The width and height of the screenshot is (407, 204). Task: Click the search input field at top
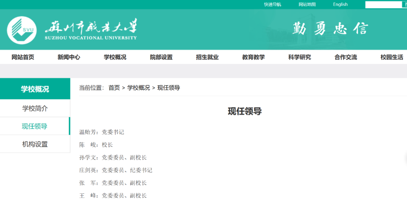pyautogui.click(x=383, y=5)
